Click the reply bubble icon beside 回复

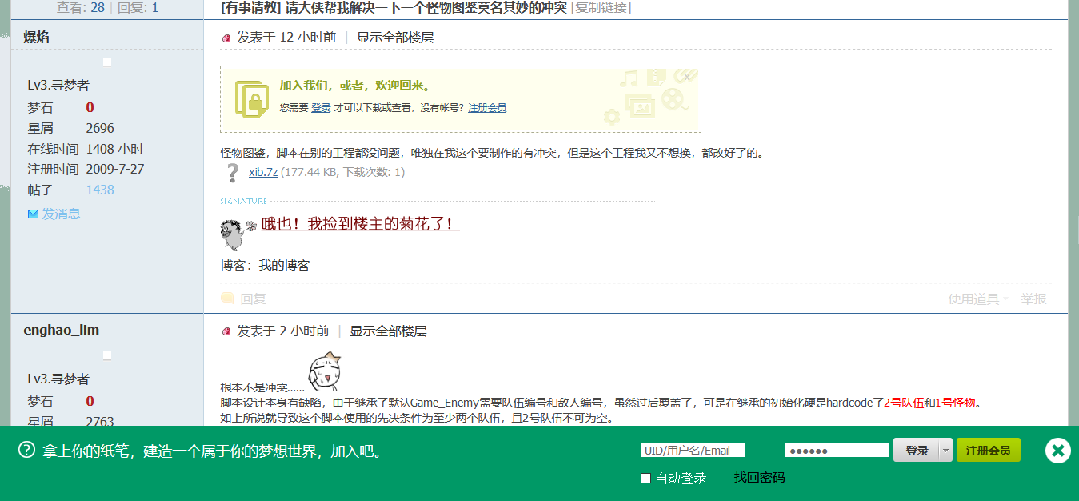tap(227, 298)
